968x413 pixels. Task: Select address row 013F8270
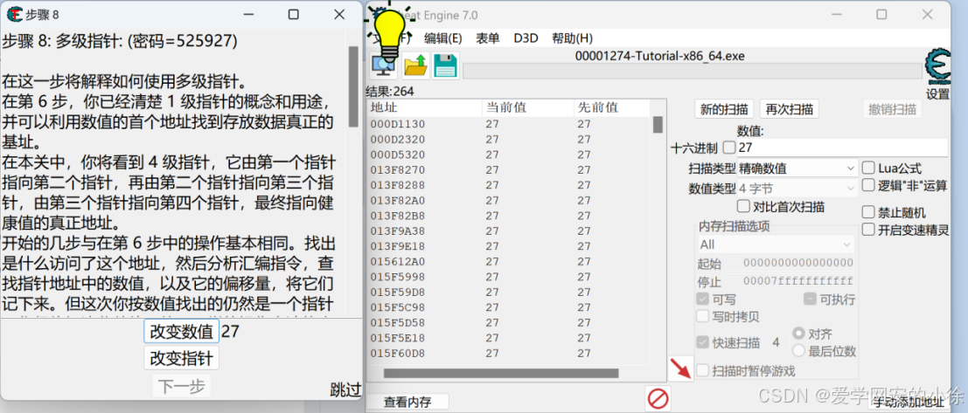[509, 169]
